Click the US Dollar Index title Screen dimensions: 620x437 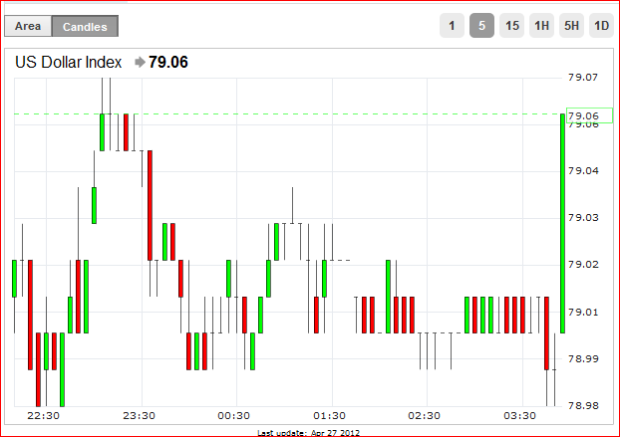coord(69,63)
